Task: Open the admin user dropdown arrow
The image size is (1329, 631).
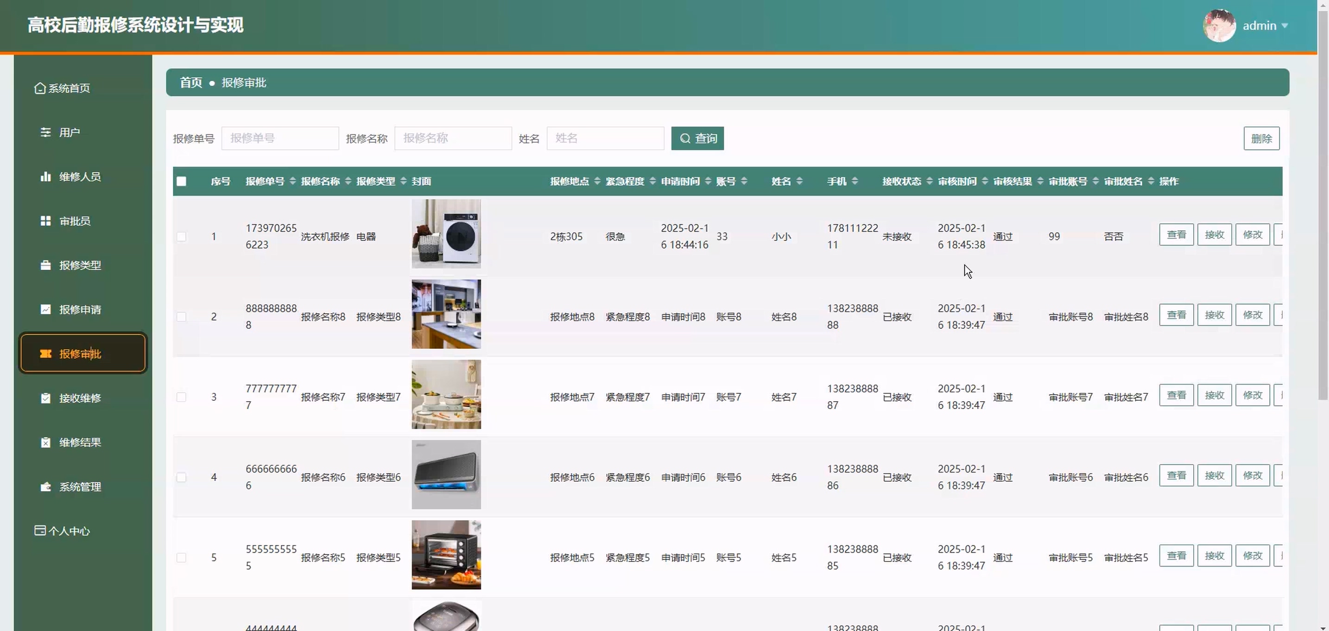Action: pyautogui.click(x=1285, y=26)
